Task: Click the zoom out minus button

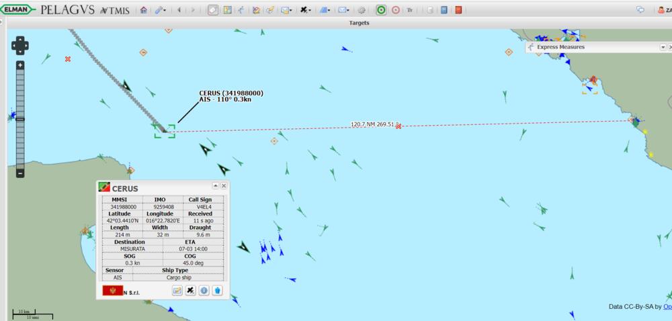Action: coord(20,173)
